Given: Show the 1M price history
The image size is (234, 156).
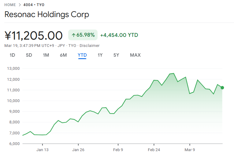Looking at the screenshot, I should 46,55.
